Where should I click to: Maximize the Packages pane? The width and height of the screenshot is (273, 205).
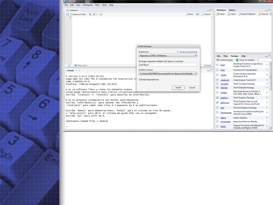pyautogui.click(x=270, y=56)
